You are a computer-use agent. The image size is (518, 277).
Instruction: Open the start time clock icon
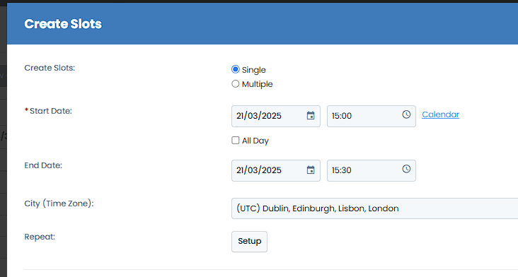click(406, 114)
